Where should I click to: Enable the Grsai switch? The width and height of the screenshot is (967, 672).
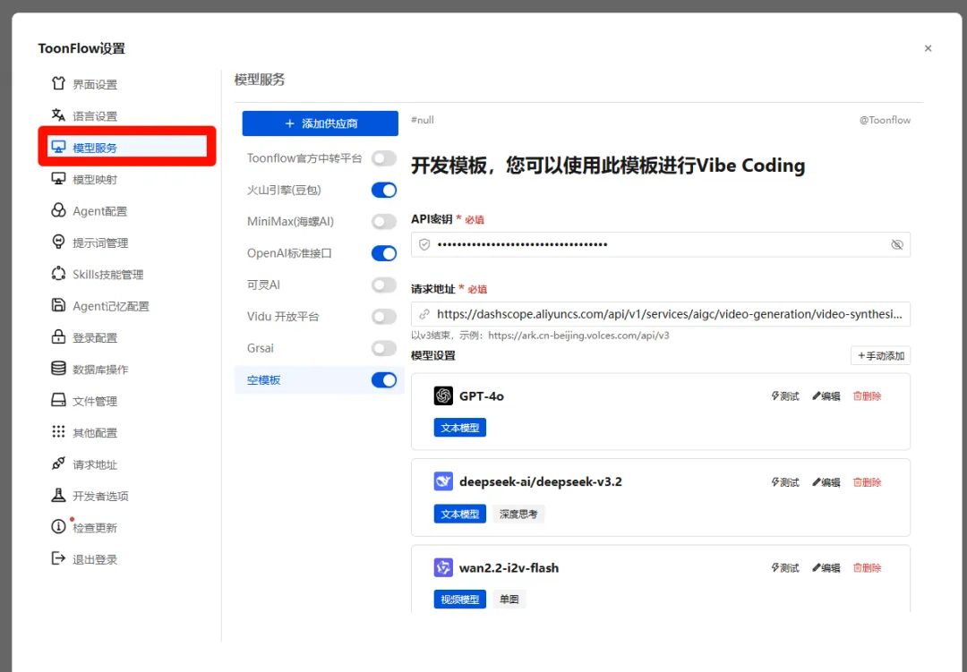click(x=383, y=348)
